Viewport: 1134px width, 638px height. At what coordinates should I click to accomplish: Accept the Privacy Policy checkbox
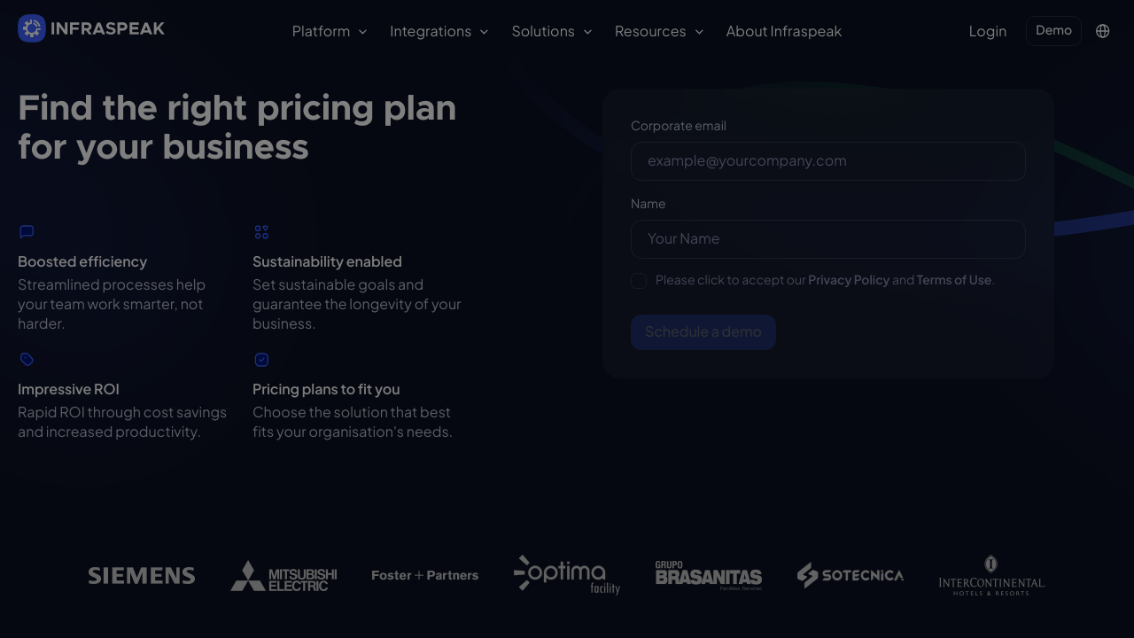(639, 281)
